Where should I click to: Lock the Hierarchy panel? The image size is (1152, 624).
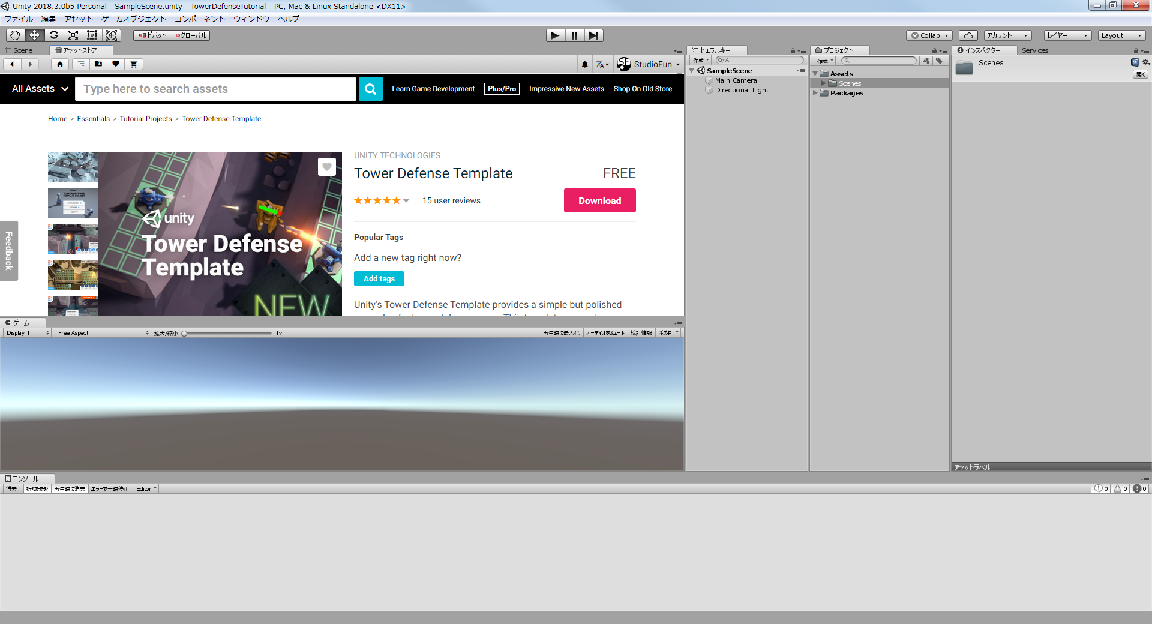pyautogui.click(x=793, y=51)
